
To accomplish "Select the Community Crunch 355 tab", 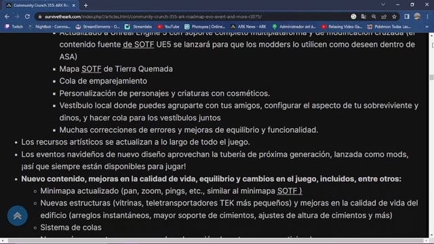I will coord(41,5).
